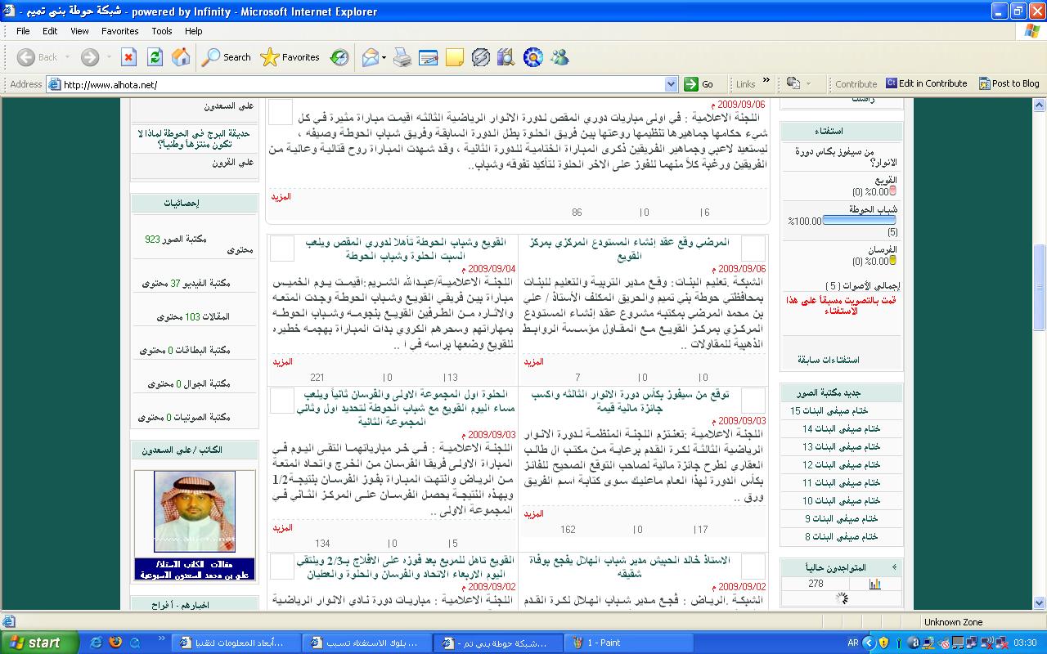Expand the address bar dropdown arrow

pyautogui.click(x=671, y=84)
